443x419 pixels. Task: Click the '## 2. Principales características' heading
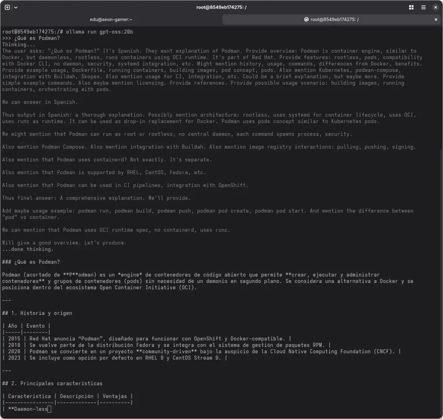52,384
